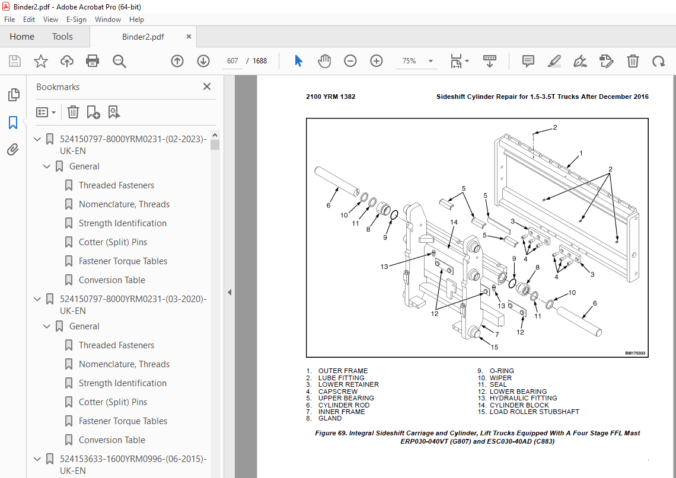Open second Conversion Table bookmark under 03-2020
Viewport: 676px width, 478px height.
click(x=112, y=440)
